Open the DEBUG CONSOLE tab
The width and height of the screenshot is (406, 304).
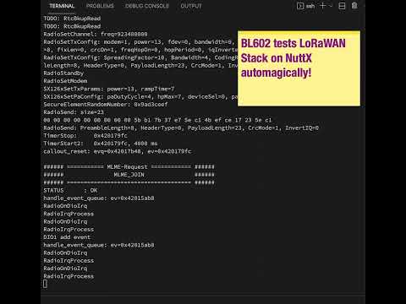(147, 6)
